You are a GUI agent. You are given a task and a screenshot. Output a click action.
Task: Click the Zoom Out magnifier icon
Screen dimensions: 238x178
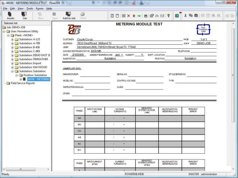(x=219, y=16)
